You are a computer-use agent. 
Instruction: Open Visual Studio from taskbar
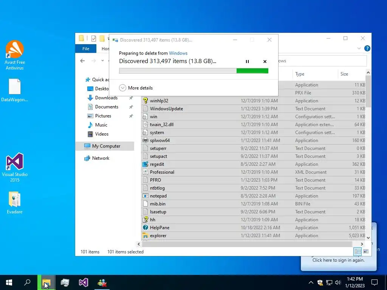[x=84, y=282]
